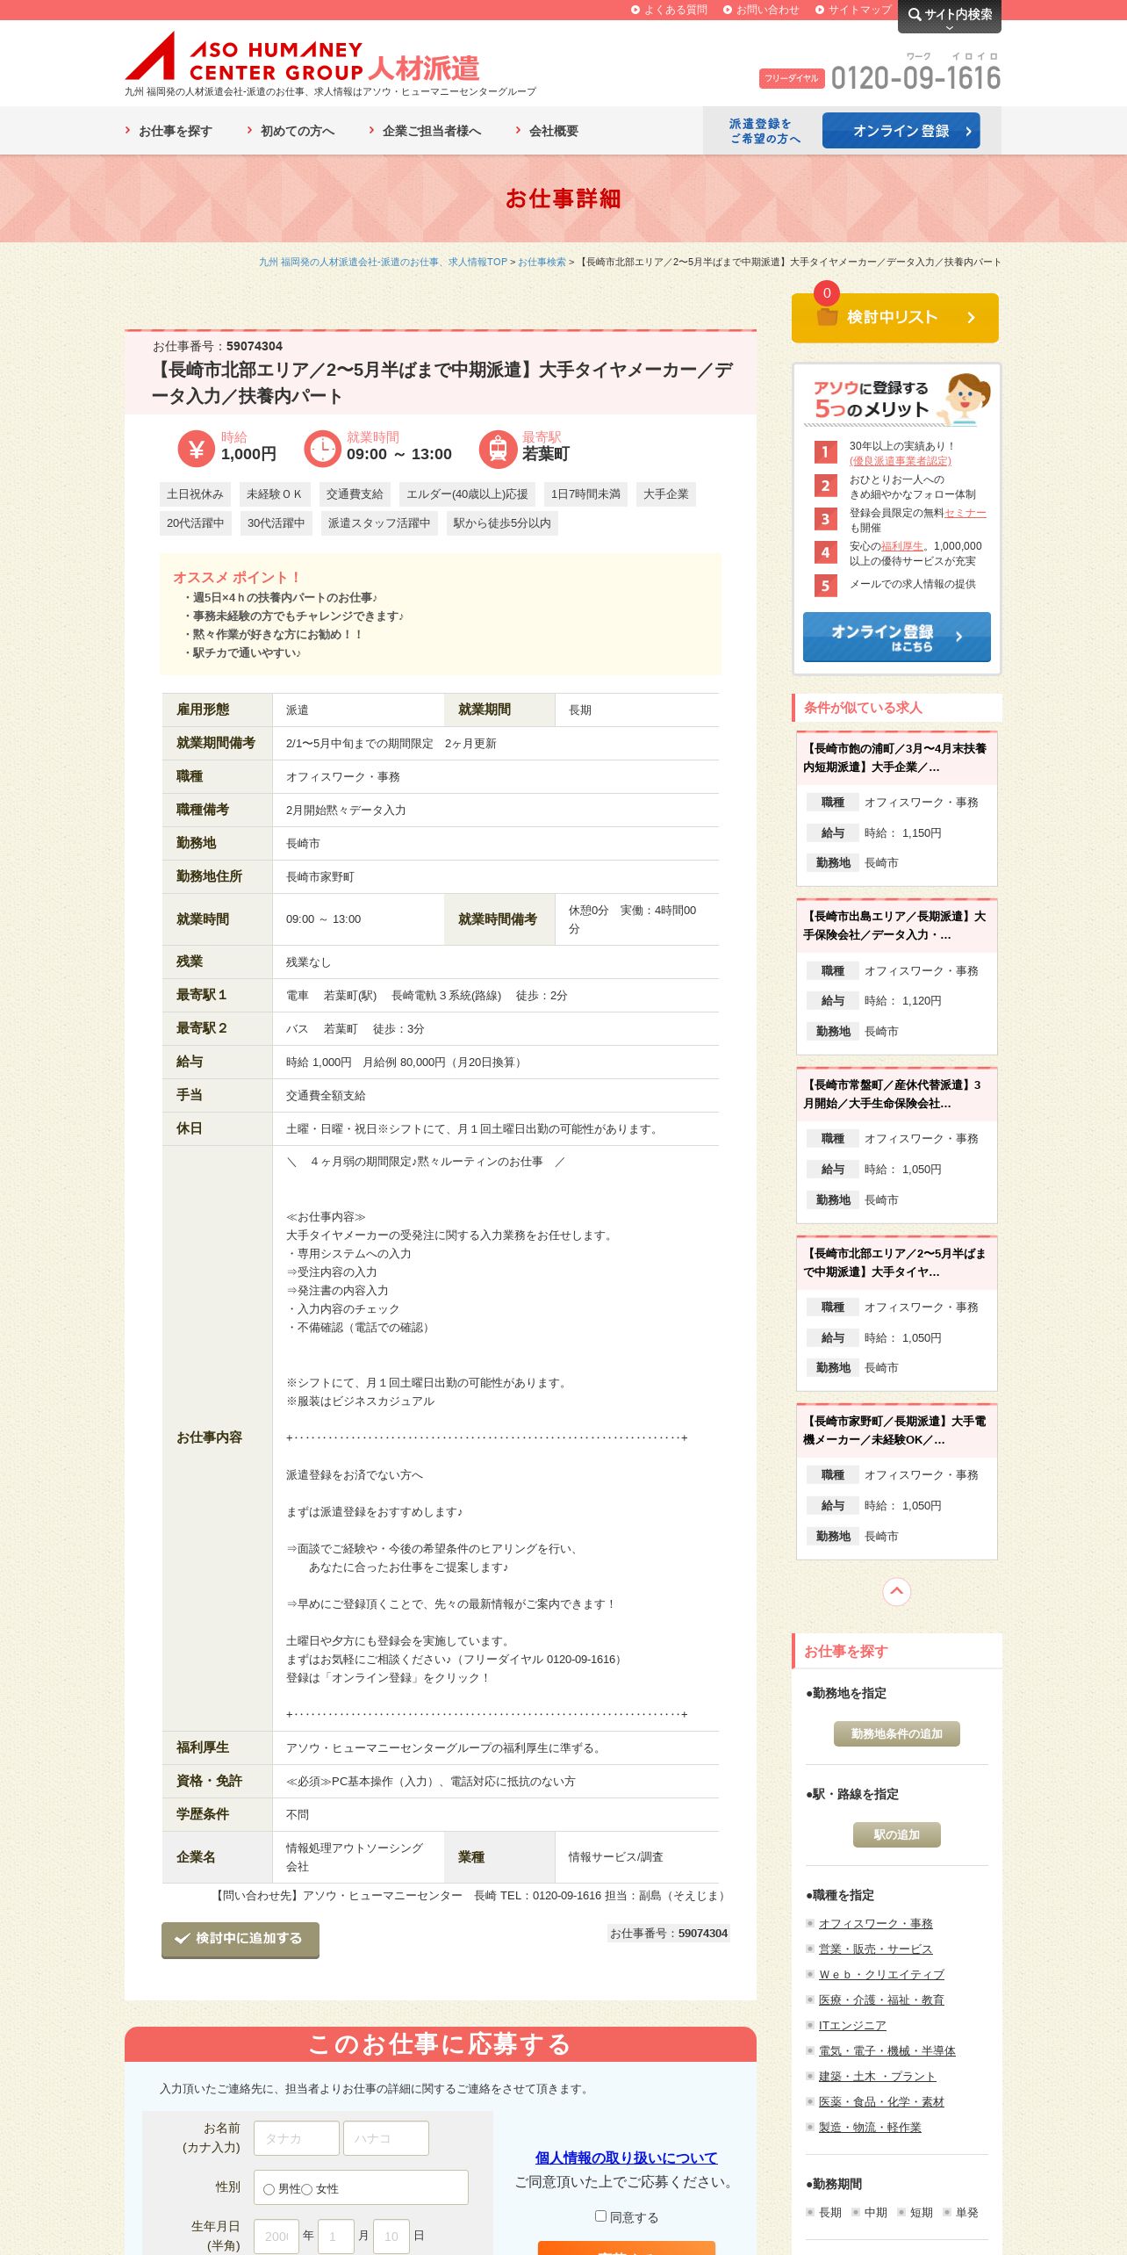The width and height of the screenshot is (1127, 2255).
Task: Open 初めての方へ nav menu
Action: click(x=291, y=131)
